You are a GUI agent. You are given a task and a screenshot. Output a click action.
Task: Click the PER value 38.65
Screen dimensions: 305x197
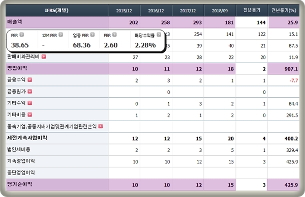(x=20, y=45)
